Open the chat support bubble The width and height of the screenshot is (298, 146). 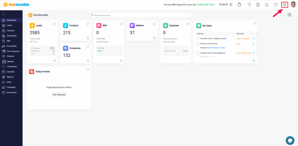290,140
